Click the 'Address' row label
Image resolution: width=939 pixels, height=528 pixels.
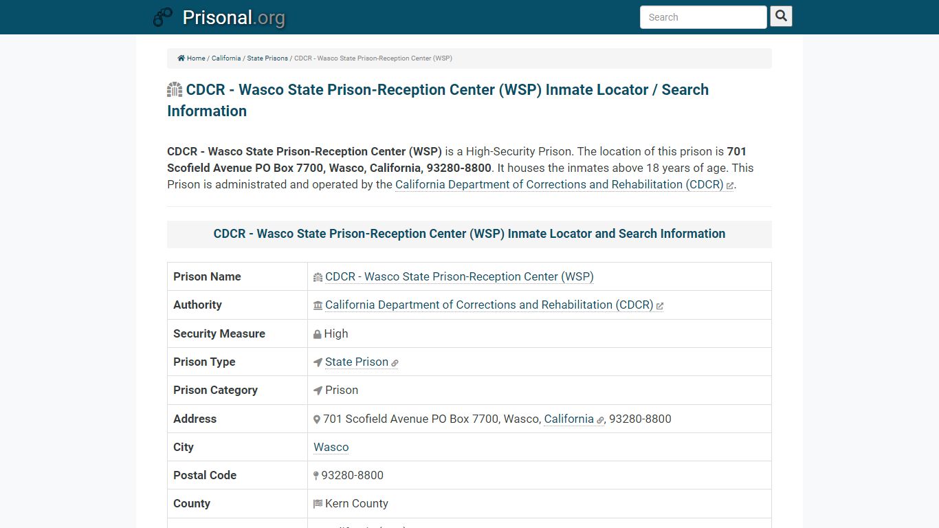click(195, 419)
